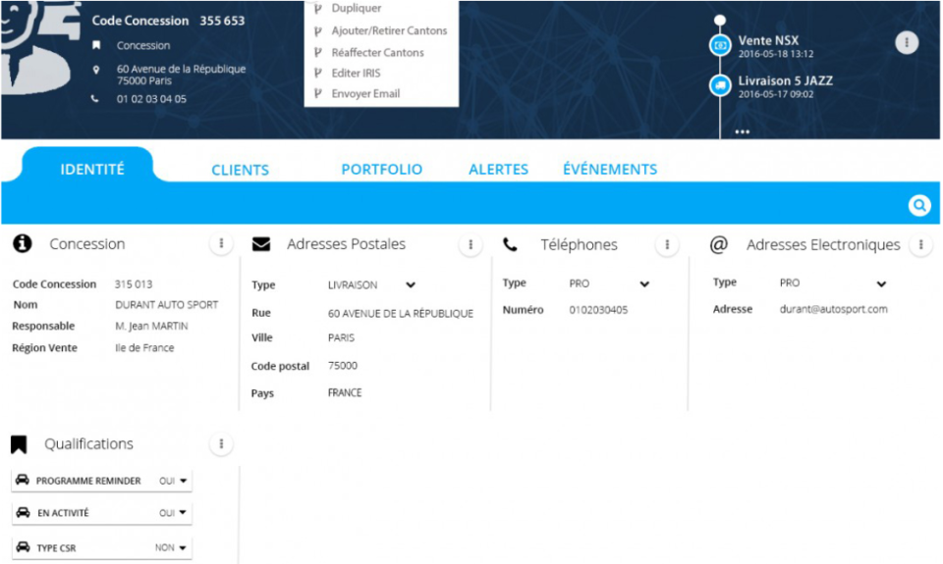This screenshot has width=943, height=564.
Task: Click the flag icon beside Dupliquer
Action: (x=318, y=9)
